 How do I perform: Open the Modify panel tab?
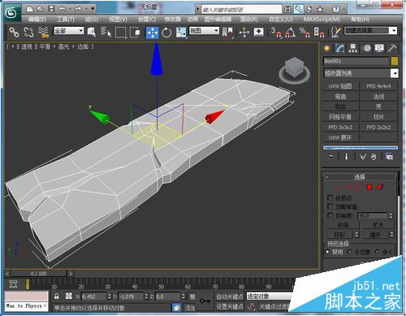339,48
